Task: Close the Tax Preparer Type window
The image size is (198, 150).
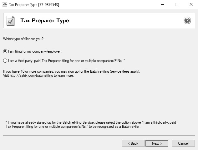Action: [x=191, y=5]
